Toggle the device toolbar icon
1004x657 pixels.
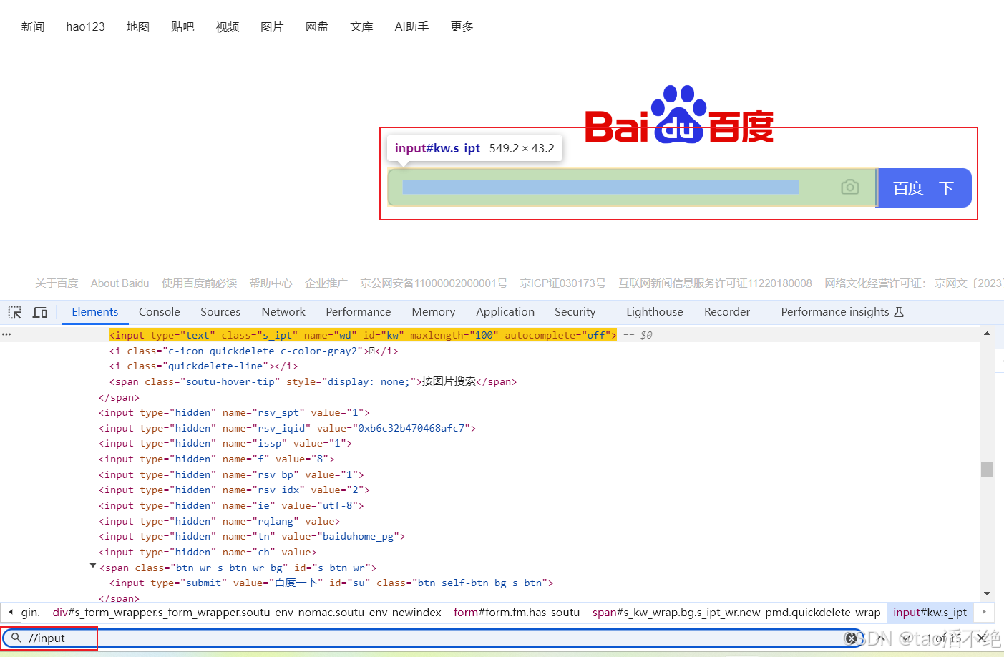[40, 312]
